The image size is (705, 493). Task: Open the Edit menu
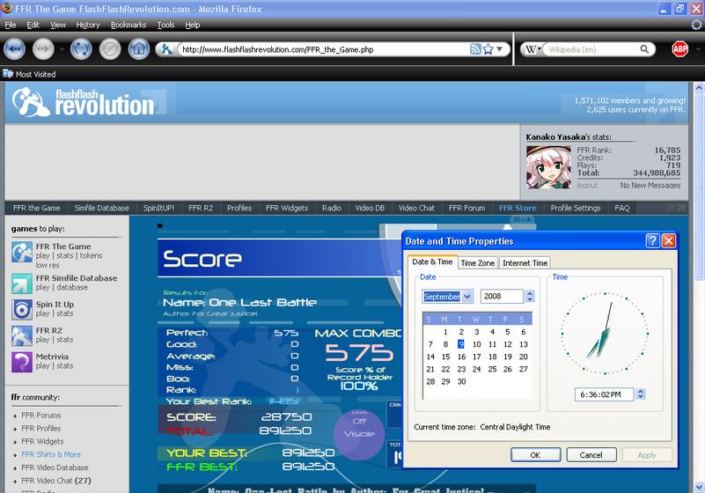33,25
